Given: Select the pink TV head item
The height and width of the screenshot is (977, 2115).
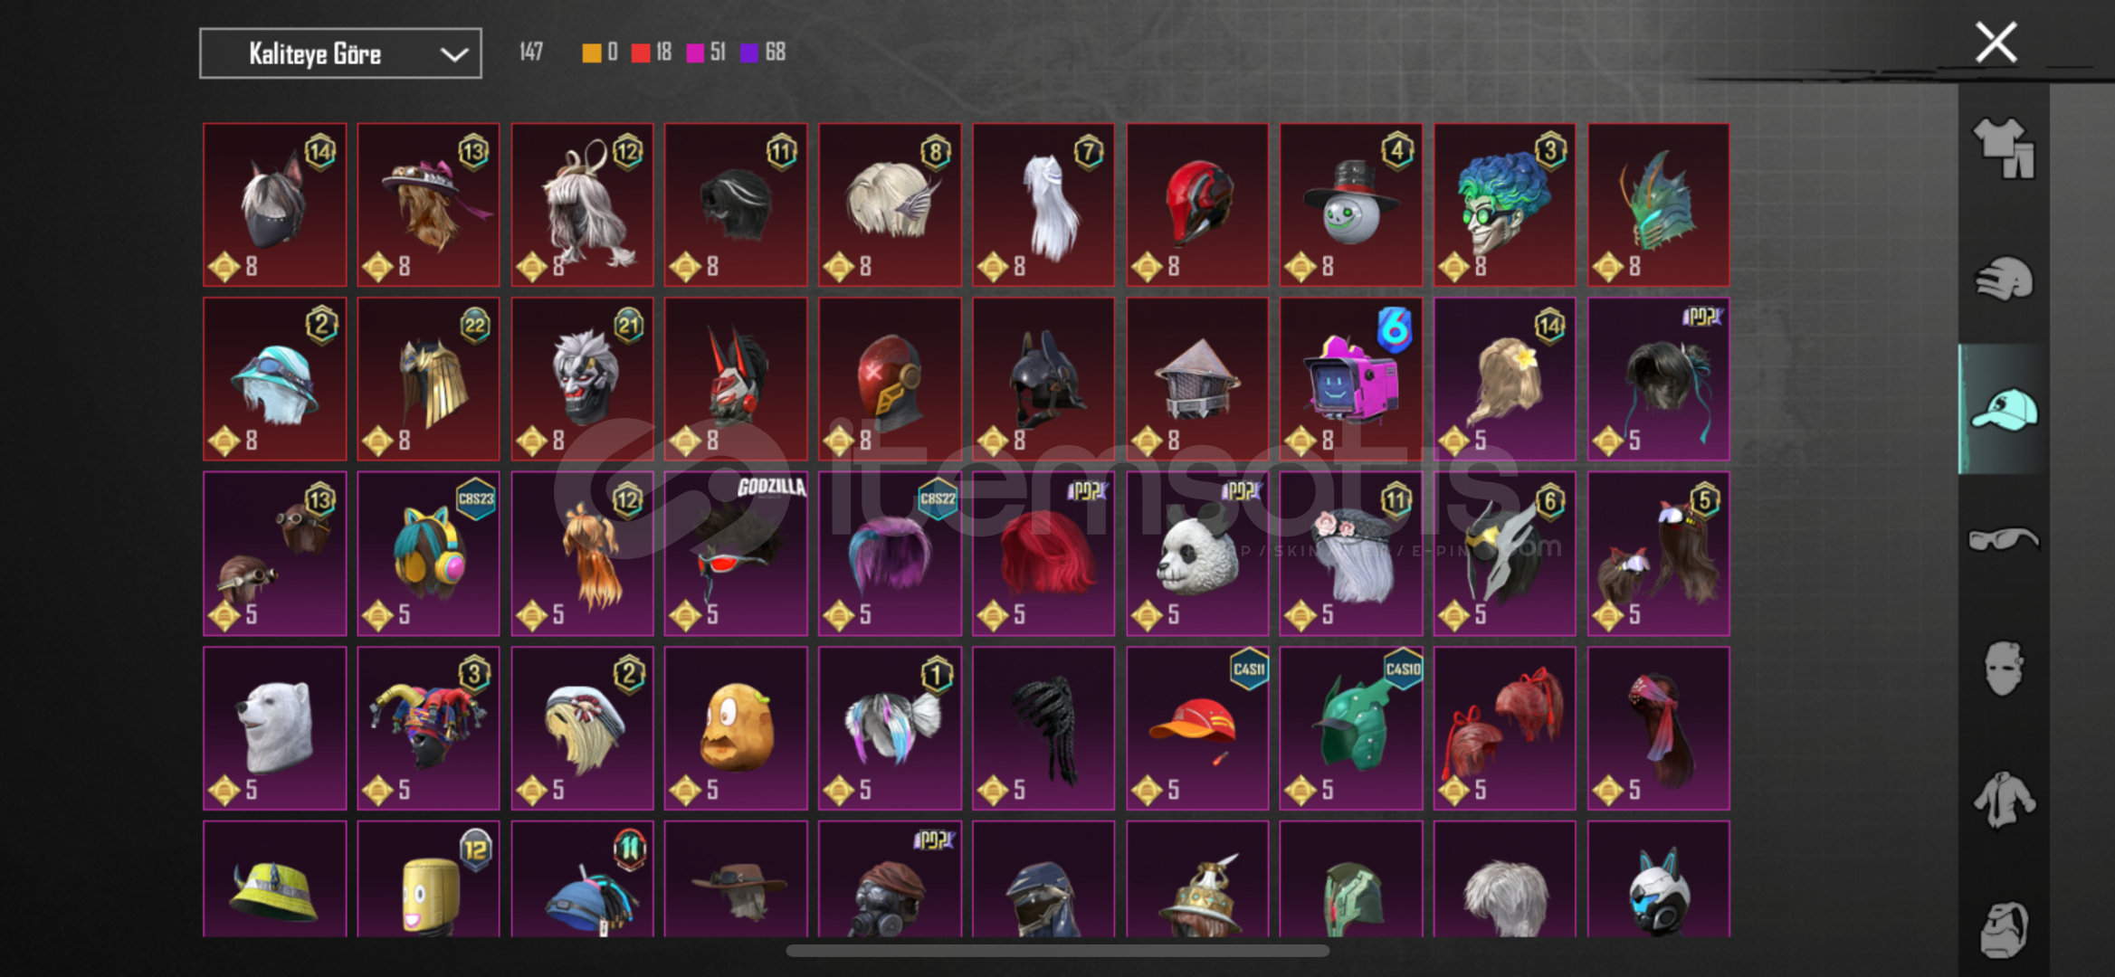Looking at the screenshot, I should [x=1350, y=379].
